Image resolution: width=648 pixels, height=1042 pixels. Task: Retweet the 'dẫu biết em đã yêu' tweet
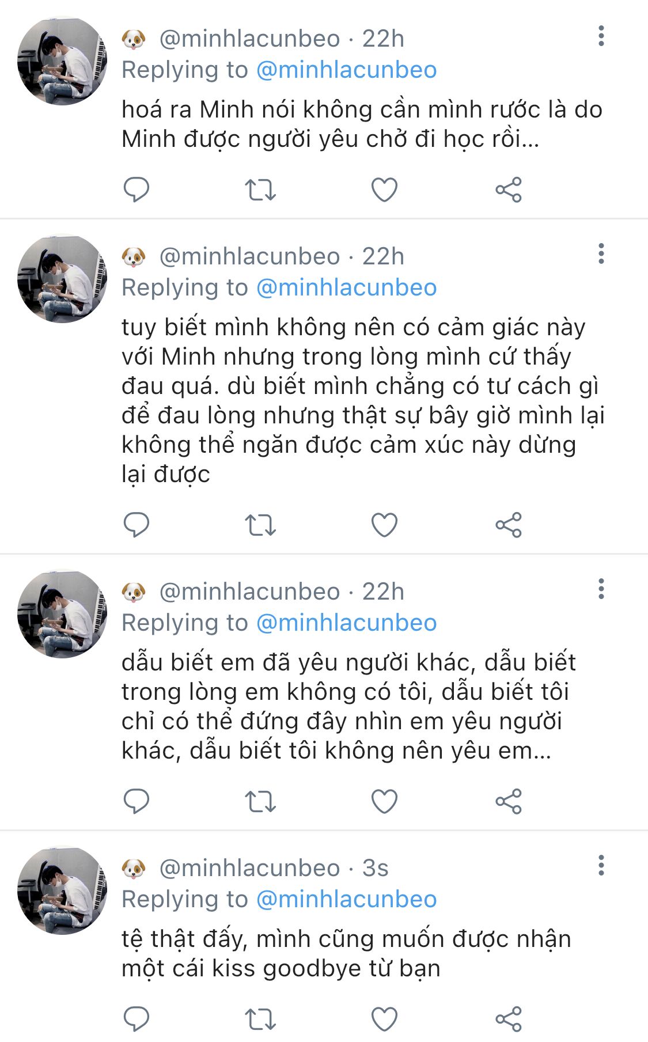pyautogui.click(x=260, y=801)
